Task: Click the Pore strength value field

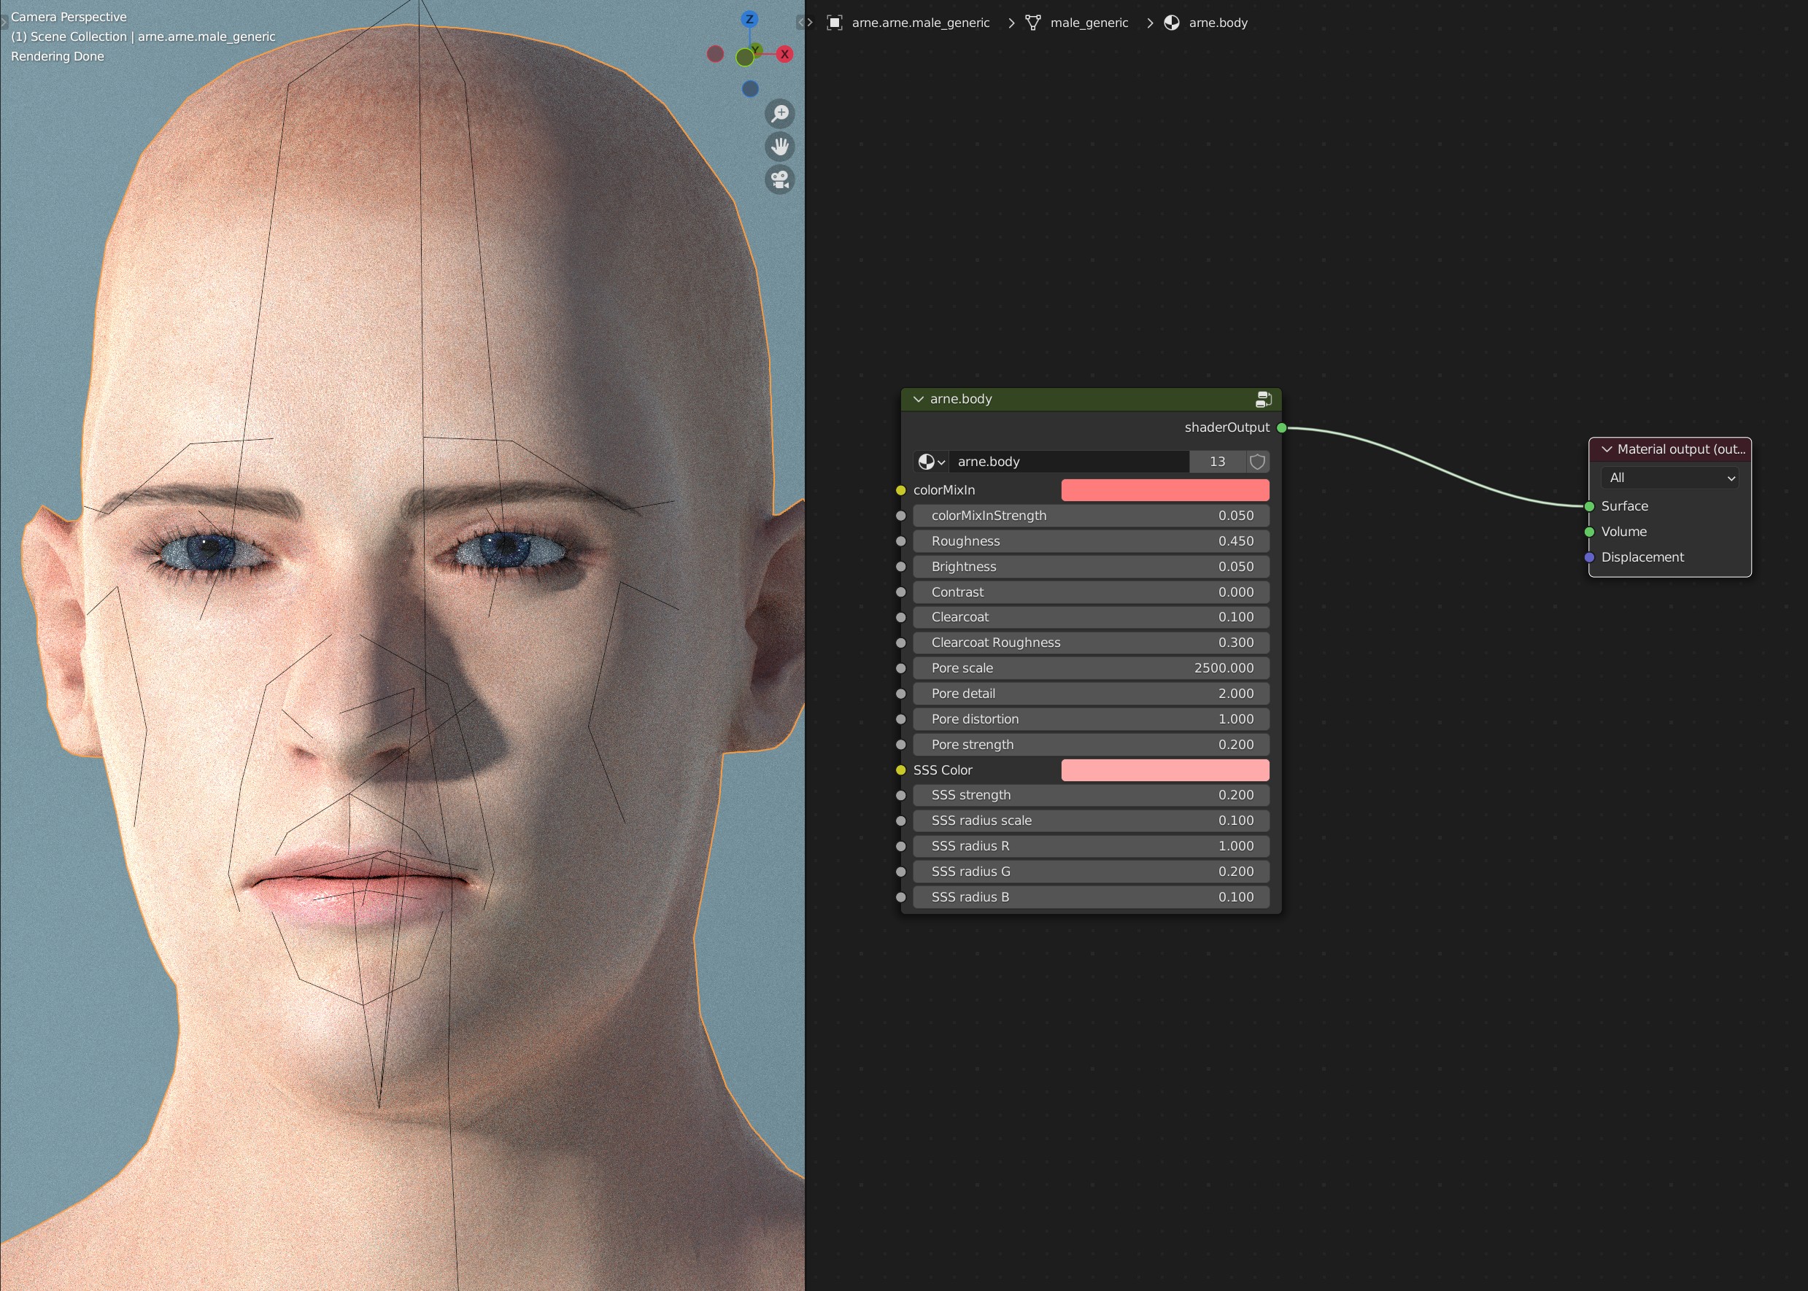Action: point(1091,745)
